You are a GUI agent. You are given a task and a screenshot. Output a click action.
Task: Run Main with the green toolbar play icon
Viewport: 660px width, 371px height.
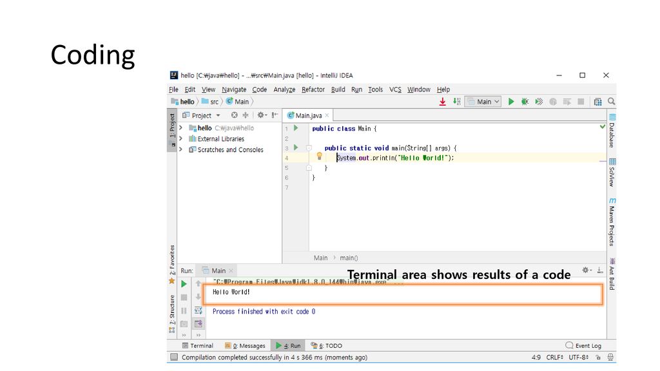(x=511, y=101)
